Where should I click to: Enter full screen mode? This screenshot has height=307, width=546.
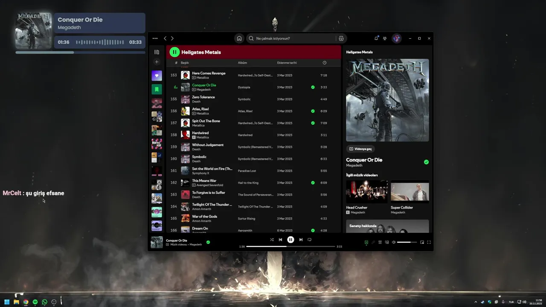(429, 242)
